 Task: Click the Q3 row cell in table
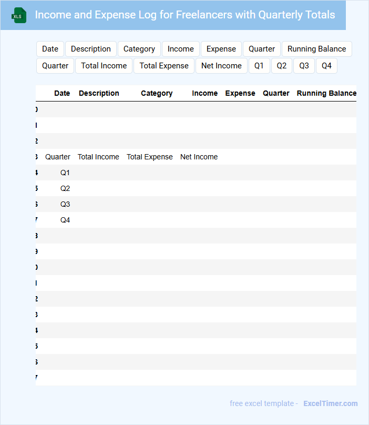(x=65, y=204)
